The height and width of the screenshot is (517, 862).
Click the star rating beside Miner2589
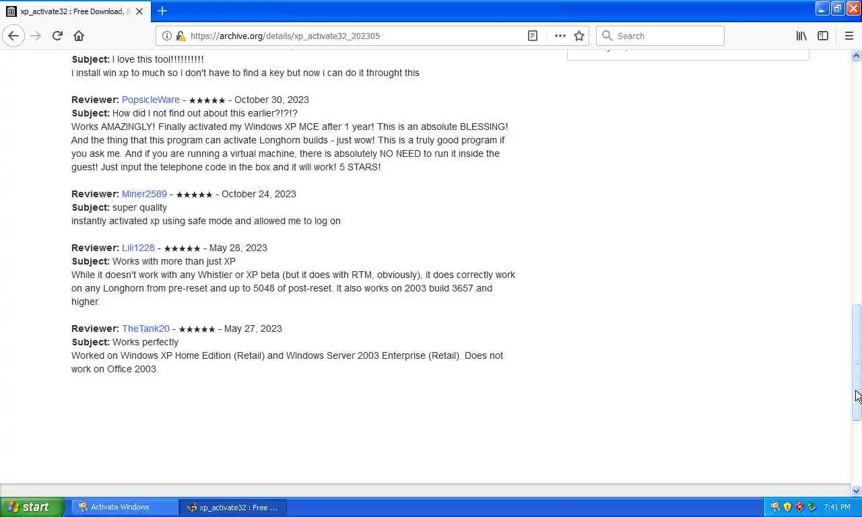[194, 195]
